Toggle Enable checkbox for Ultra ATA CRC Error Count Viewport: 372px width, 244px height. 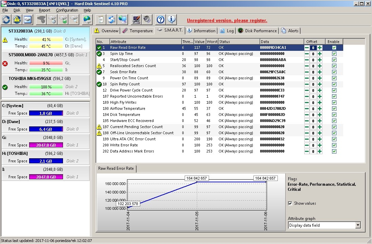click(x=334, y=139)
